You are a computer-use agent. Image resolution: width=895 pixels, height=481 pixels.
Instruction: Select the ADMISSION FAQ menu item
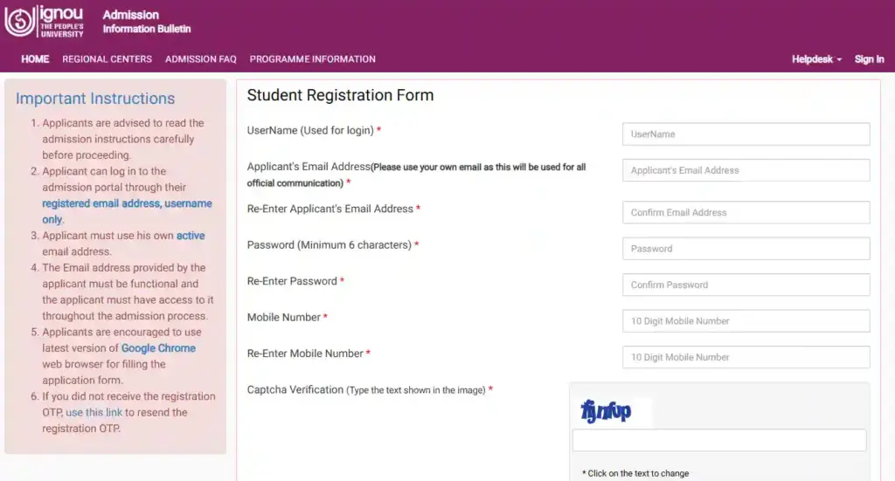coord(201,59)
